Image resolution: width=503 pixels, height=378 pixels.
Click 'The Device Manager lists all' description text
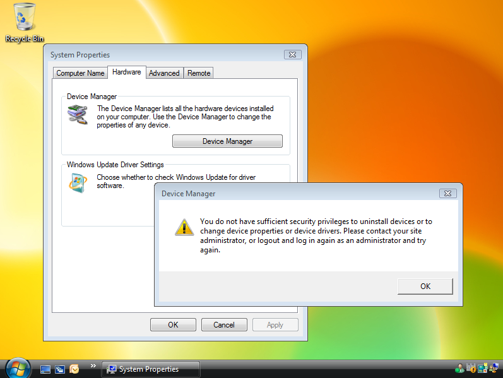185,117
